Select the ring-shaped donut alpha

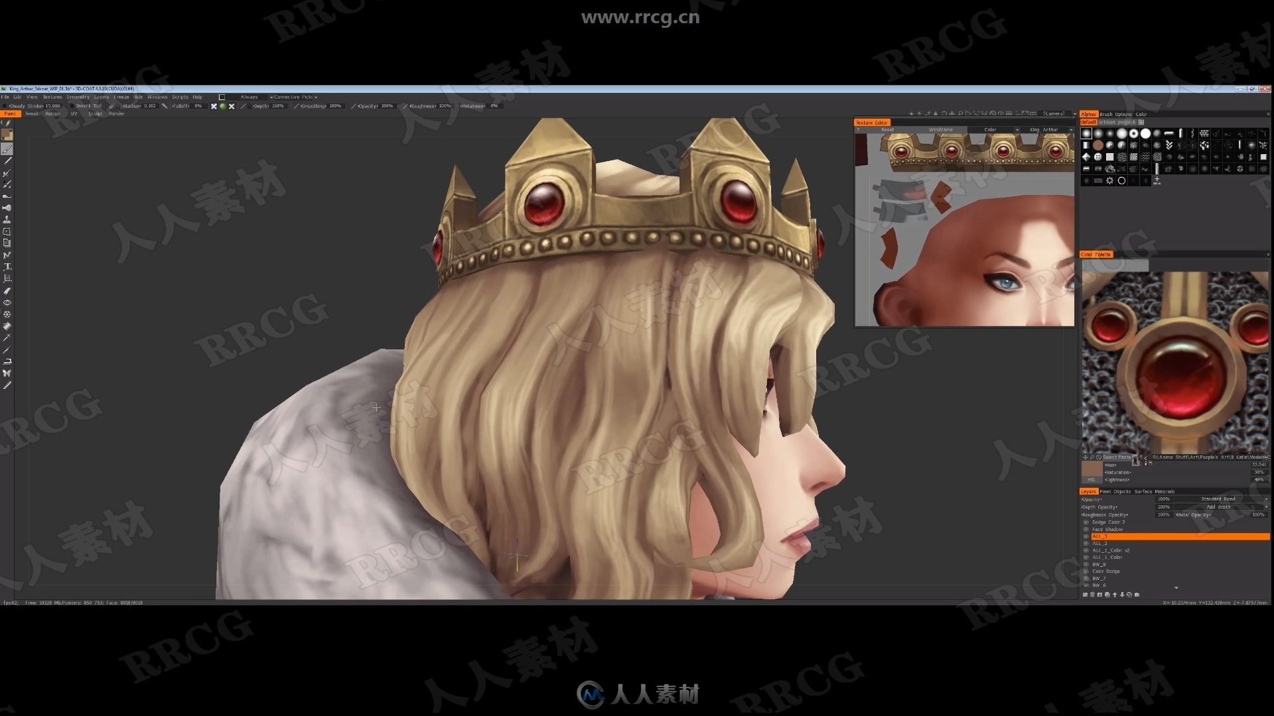point(1133,133)
